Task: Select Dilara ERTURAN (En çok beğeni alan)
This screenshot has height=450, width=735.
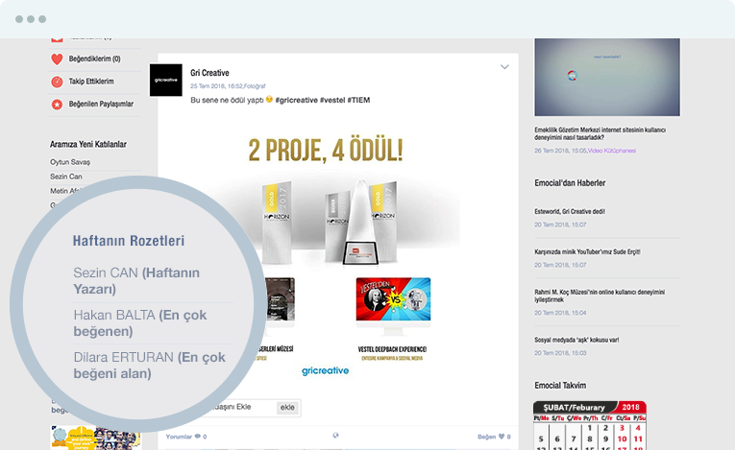Action: pos(149,366)
